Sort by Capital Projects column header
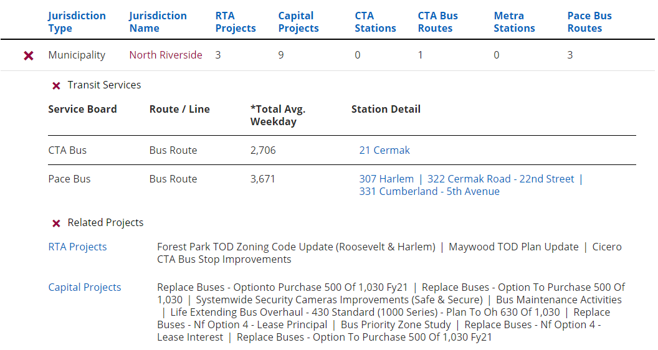Screen dimensions: 658x350 [298, 22]
